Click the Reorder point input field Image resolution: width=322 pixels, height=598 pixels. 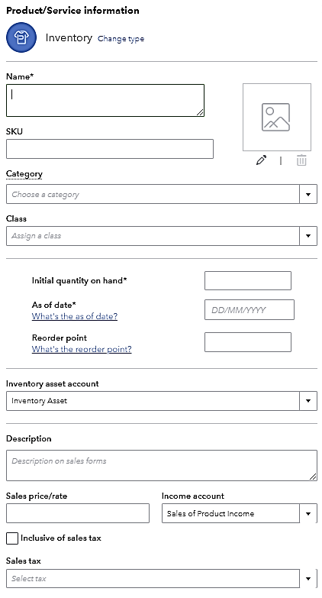tap(248, 342)
